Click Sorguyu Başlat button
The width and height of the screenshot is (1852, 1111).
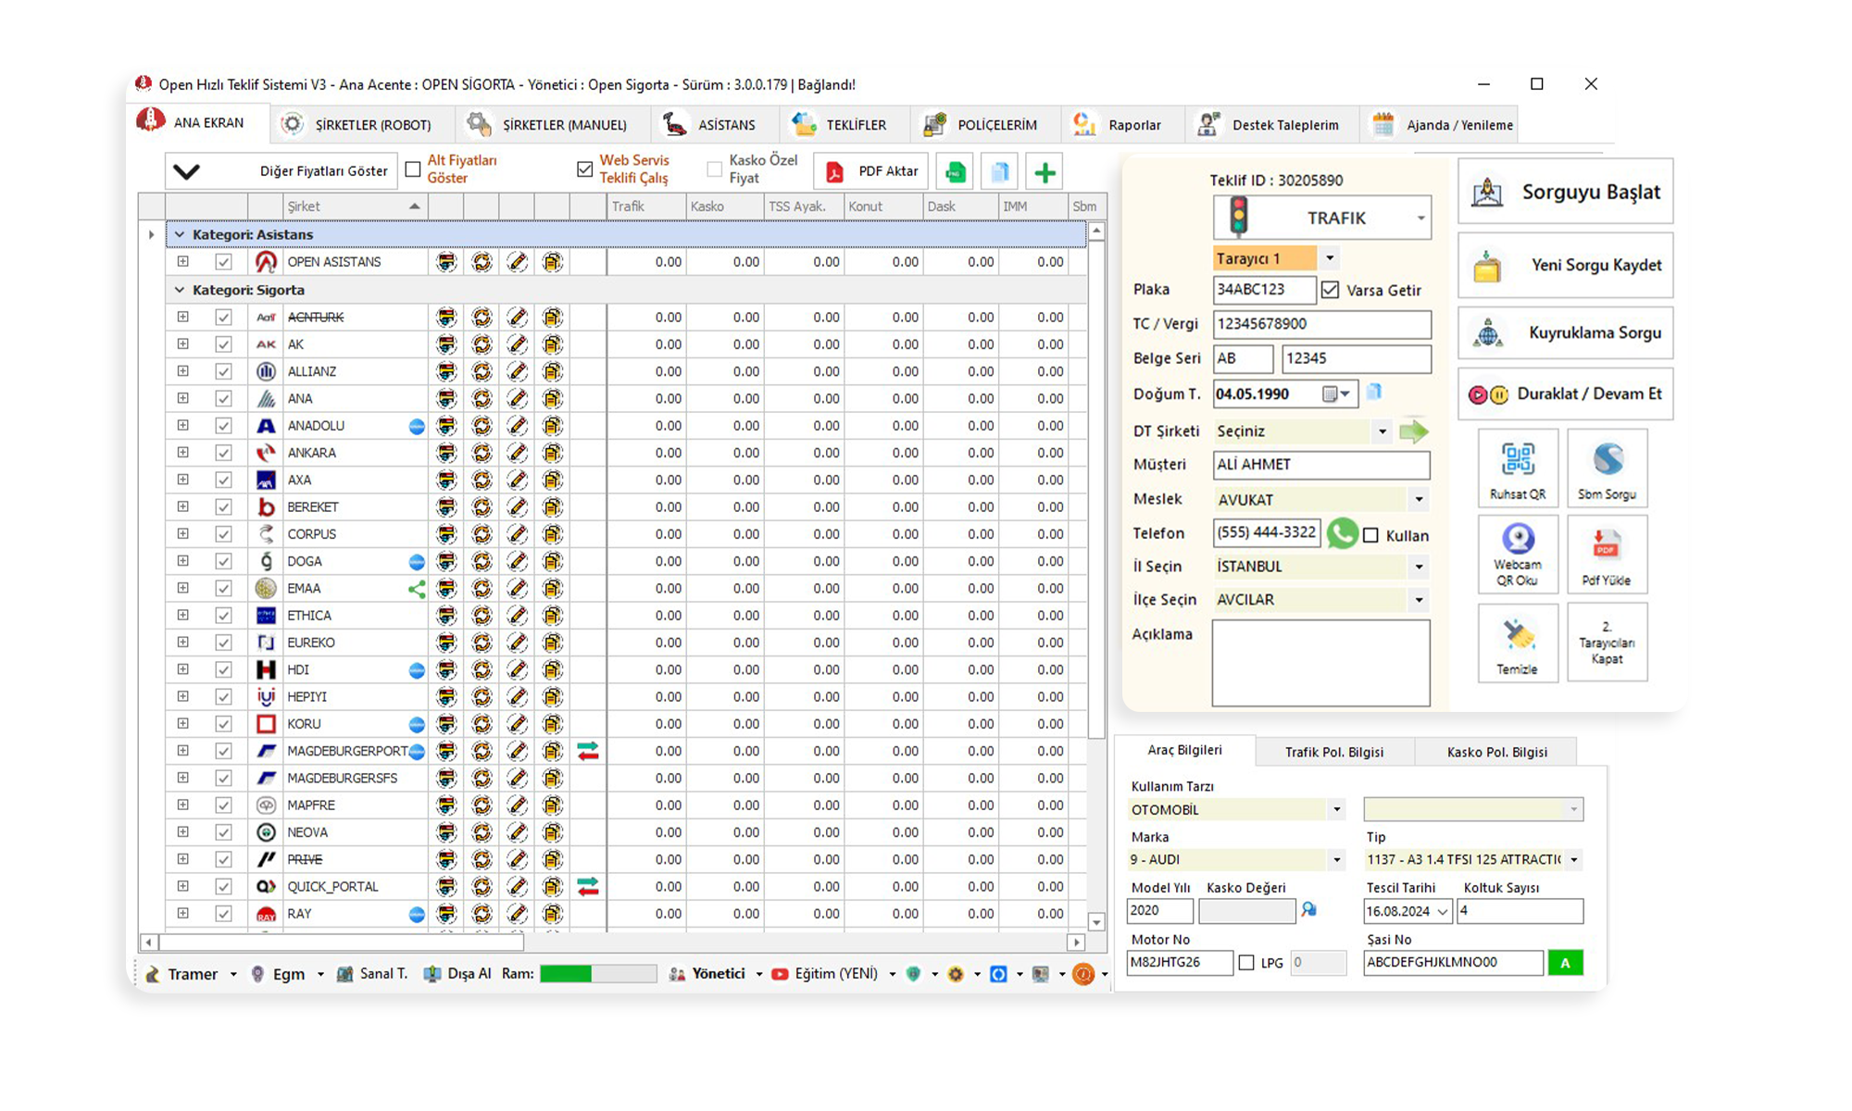tap(1566, 192)
